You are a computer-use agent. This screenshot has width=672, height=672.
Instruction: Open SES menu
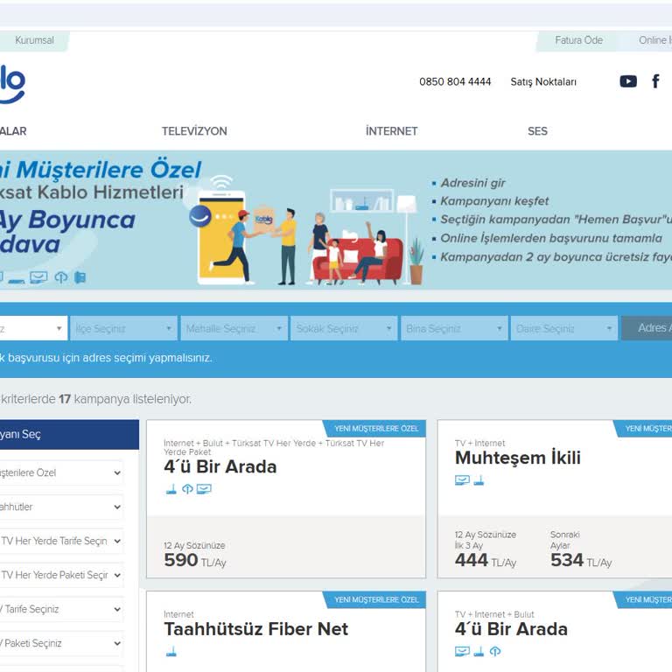(x=537, y=131)
